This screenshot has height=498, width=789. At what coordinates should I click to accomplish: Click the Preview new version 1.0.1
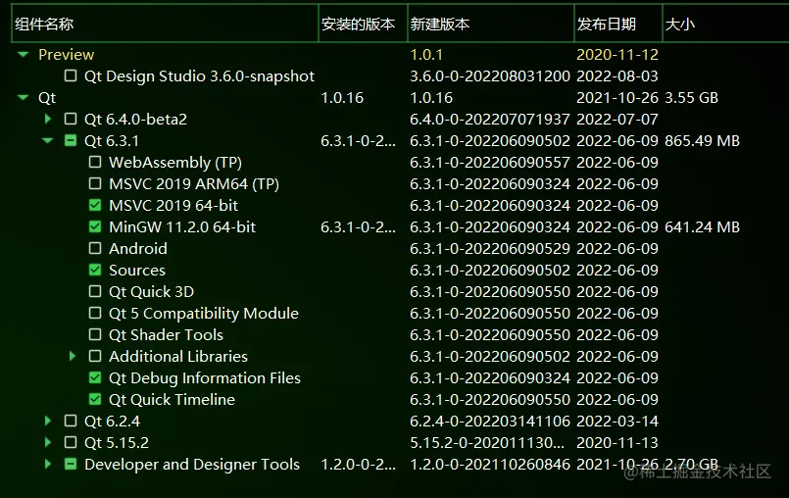pos(426,54)
